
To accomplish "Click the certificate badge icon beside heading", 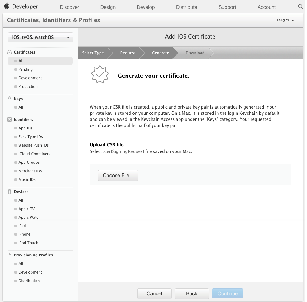I will (100, 74).
